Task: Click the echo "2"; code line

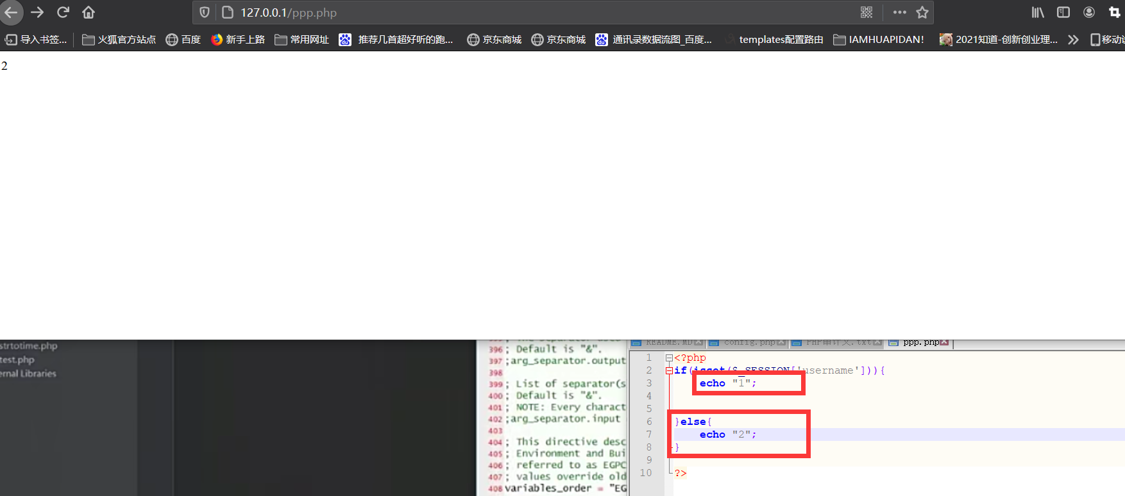Action: pyautogui.click(x=728, y=434)
